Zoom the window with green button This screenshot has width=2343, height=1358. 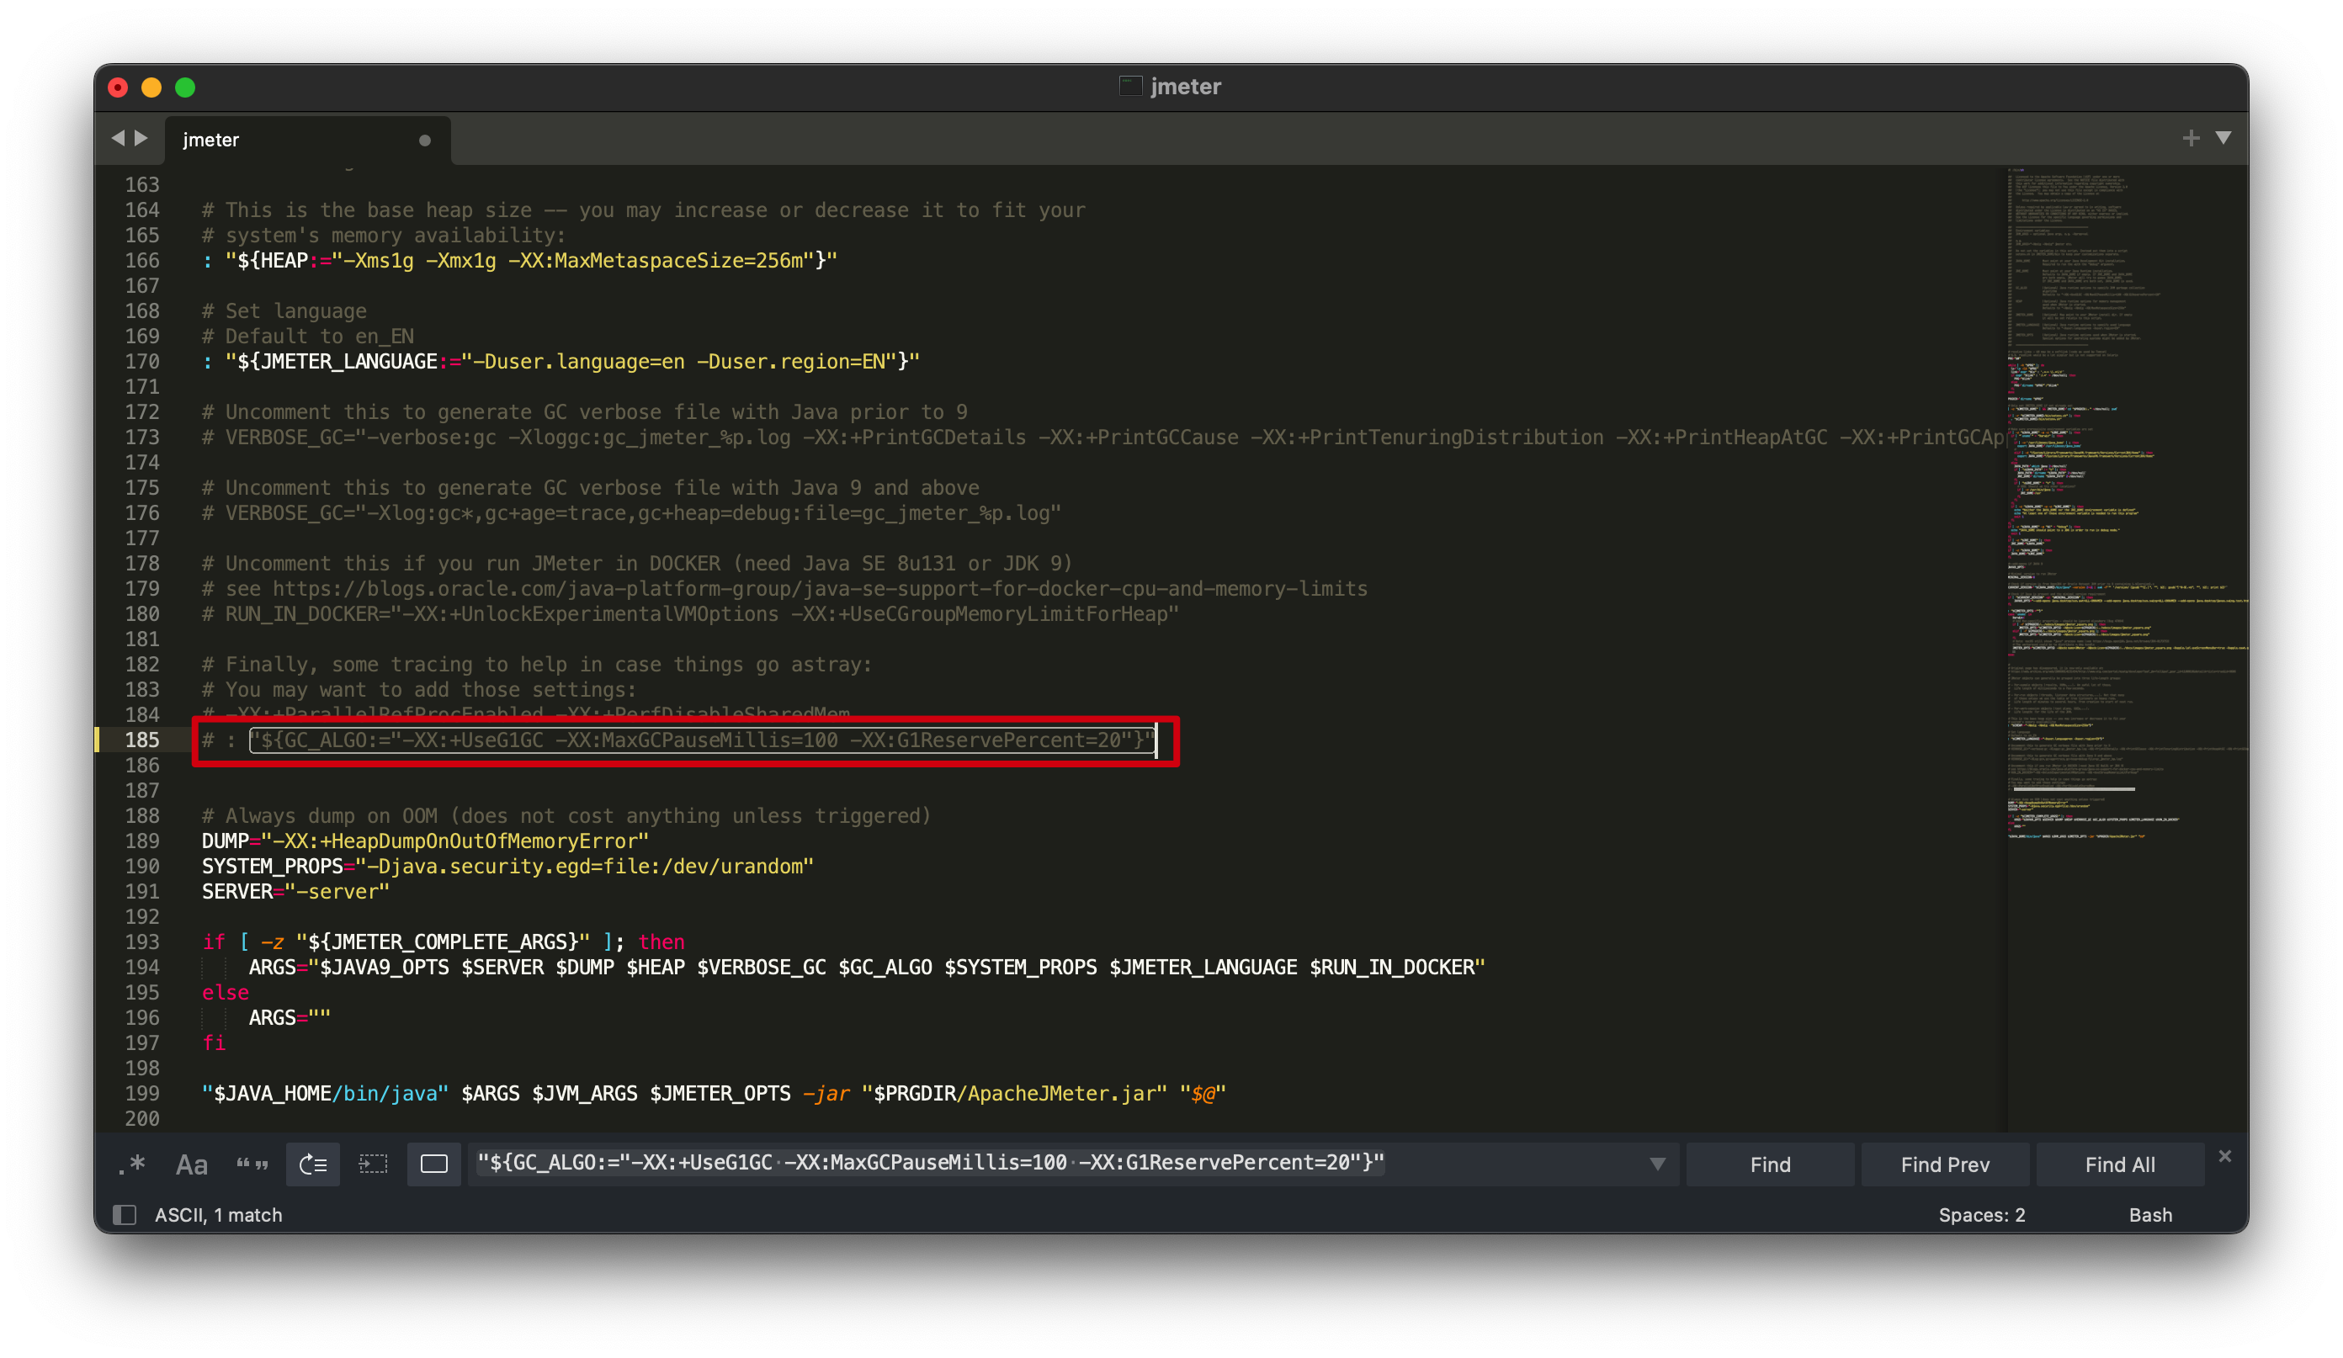pyautogui.click(x=185, y=88)
